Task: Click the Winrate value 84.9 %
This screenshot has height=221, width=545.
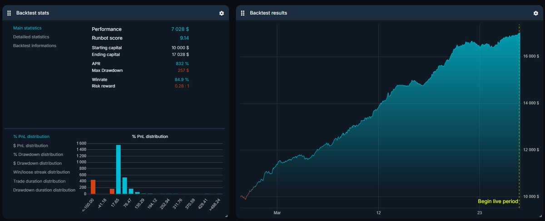Action: (181, 80)
